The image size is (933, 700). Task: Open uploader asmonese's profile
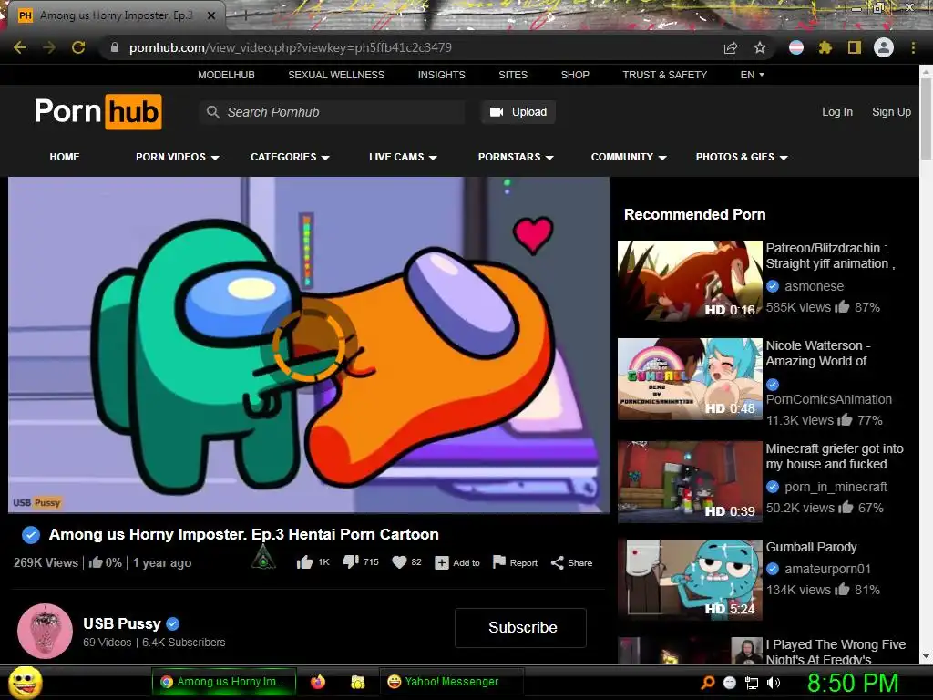[814, 286]
